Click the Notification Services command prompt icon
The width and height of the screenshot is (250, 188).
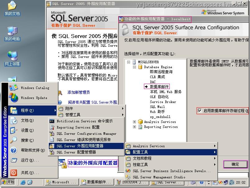[52, 121]
